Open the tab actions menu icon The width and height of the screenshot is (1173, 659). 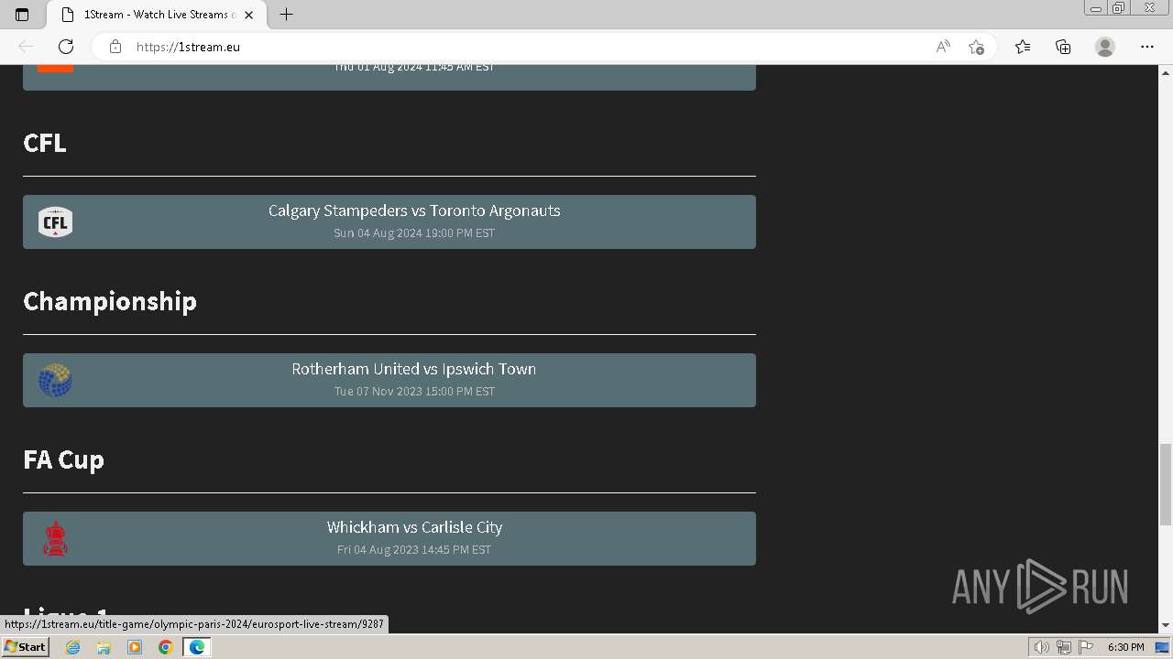tap(22, 15)
